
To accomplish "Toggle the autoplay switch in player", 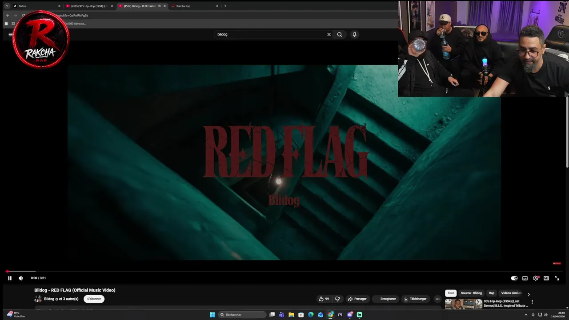I will coord(514,278).
